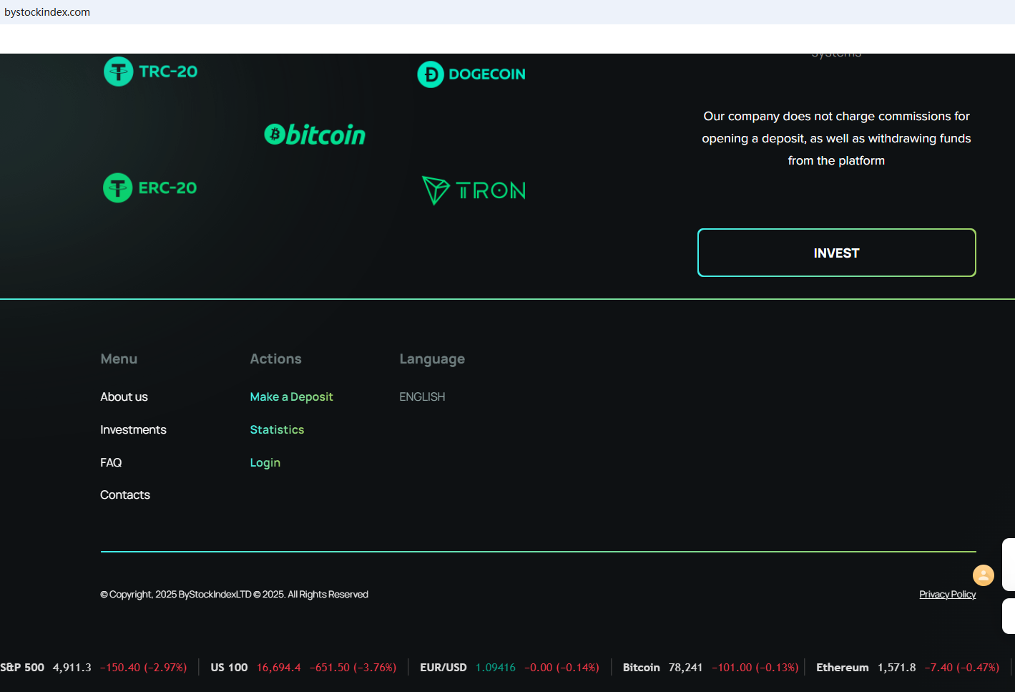Click the Dogecoin logo
The height and width of the screenshot is (692, 1015).
click(x=471, y=74)
